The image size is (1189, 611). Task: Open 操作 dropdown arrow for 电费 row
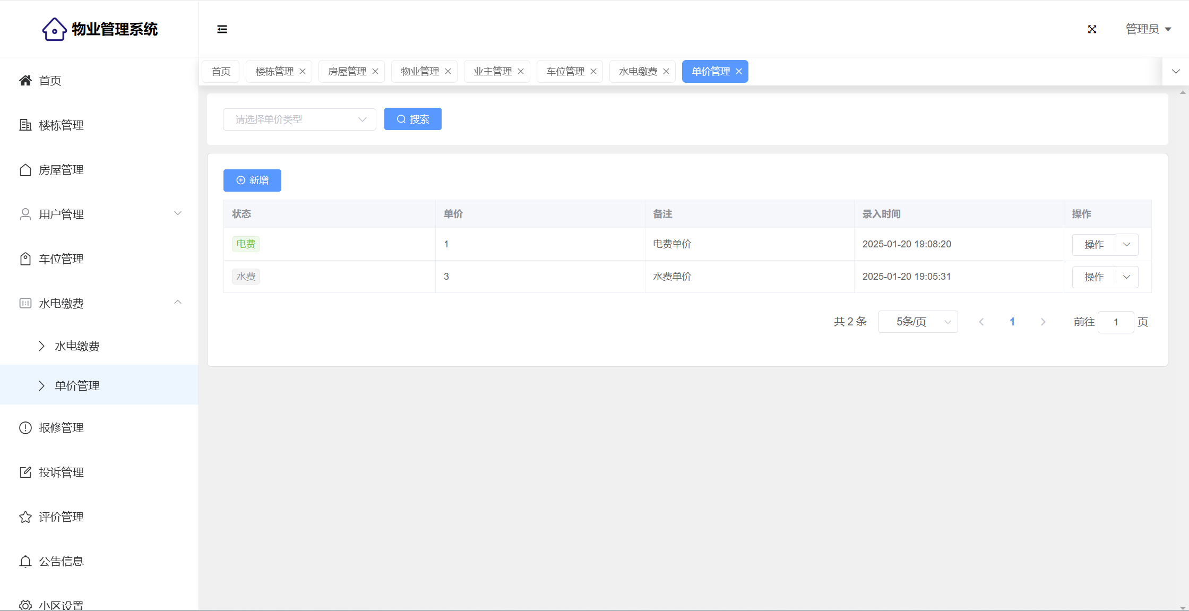pos(1127,245)
